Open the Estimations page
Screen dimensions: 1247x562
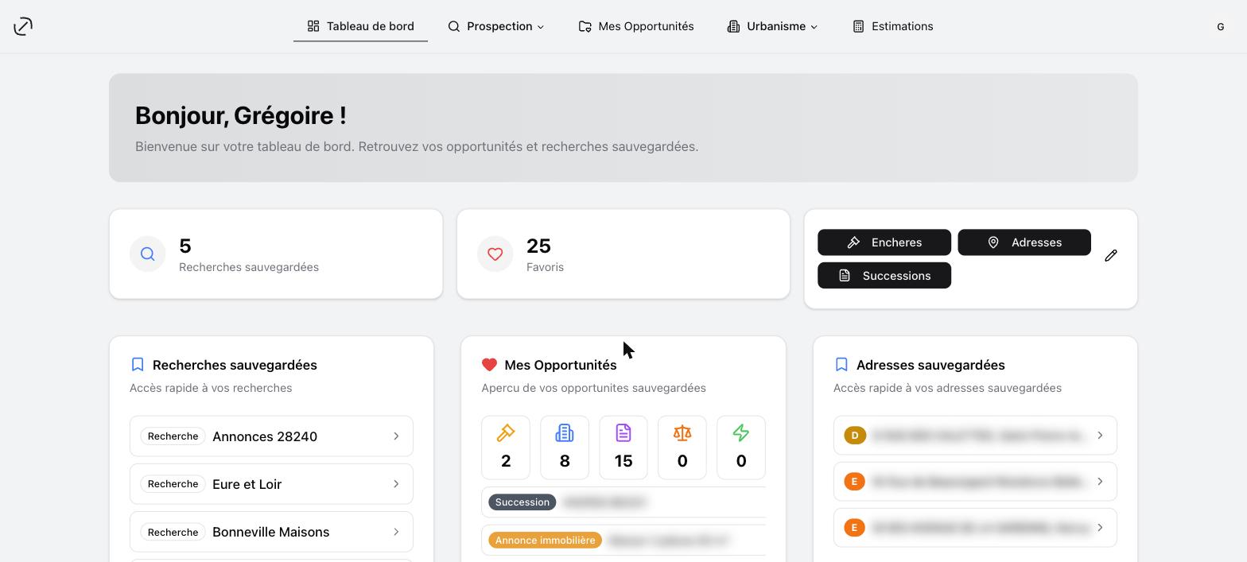click(893, 26)
